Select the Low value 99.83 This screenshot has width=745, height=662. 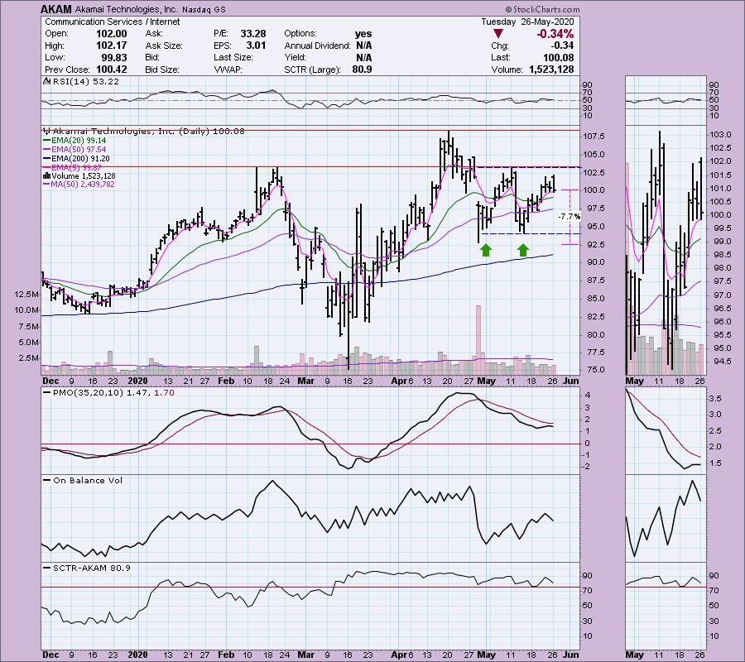coord(114,57)
